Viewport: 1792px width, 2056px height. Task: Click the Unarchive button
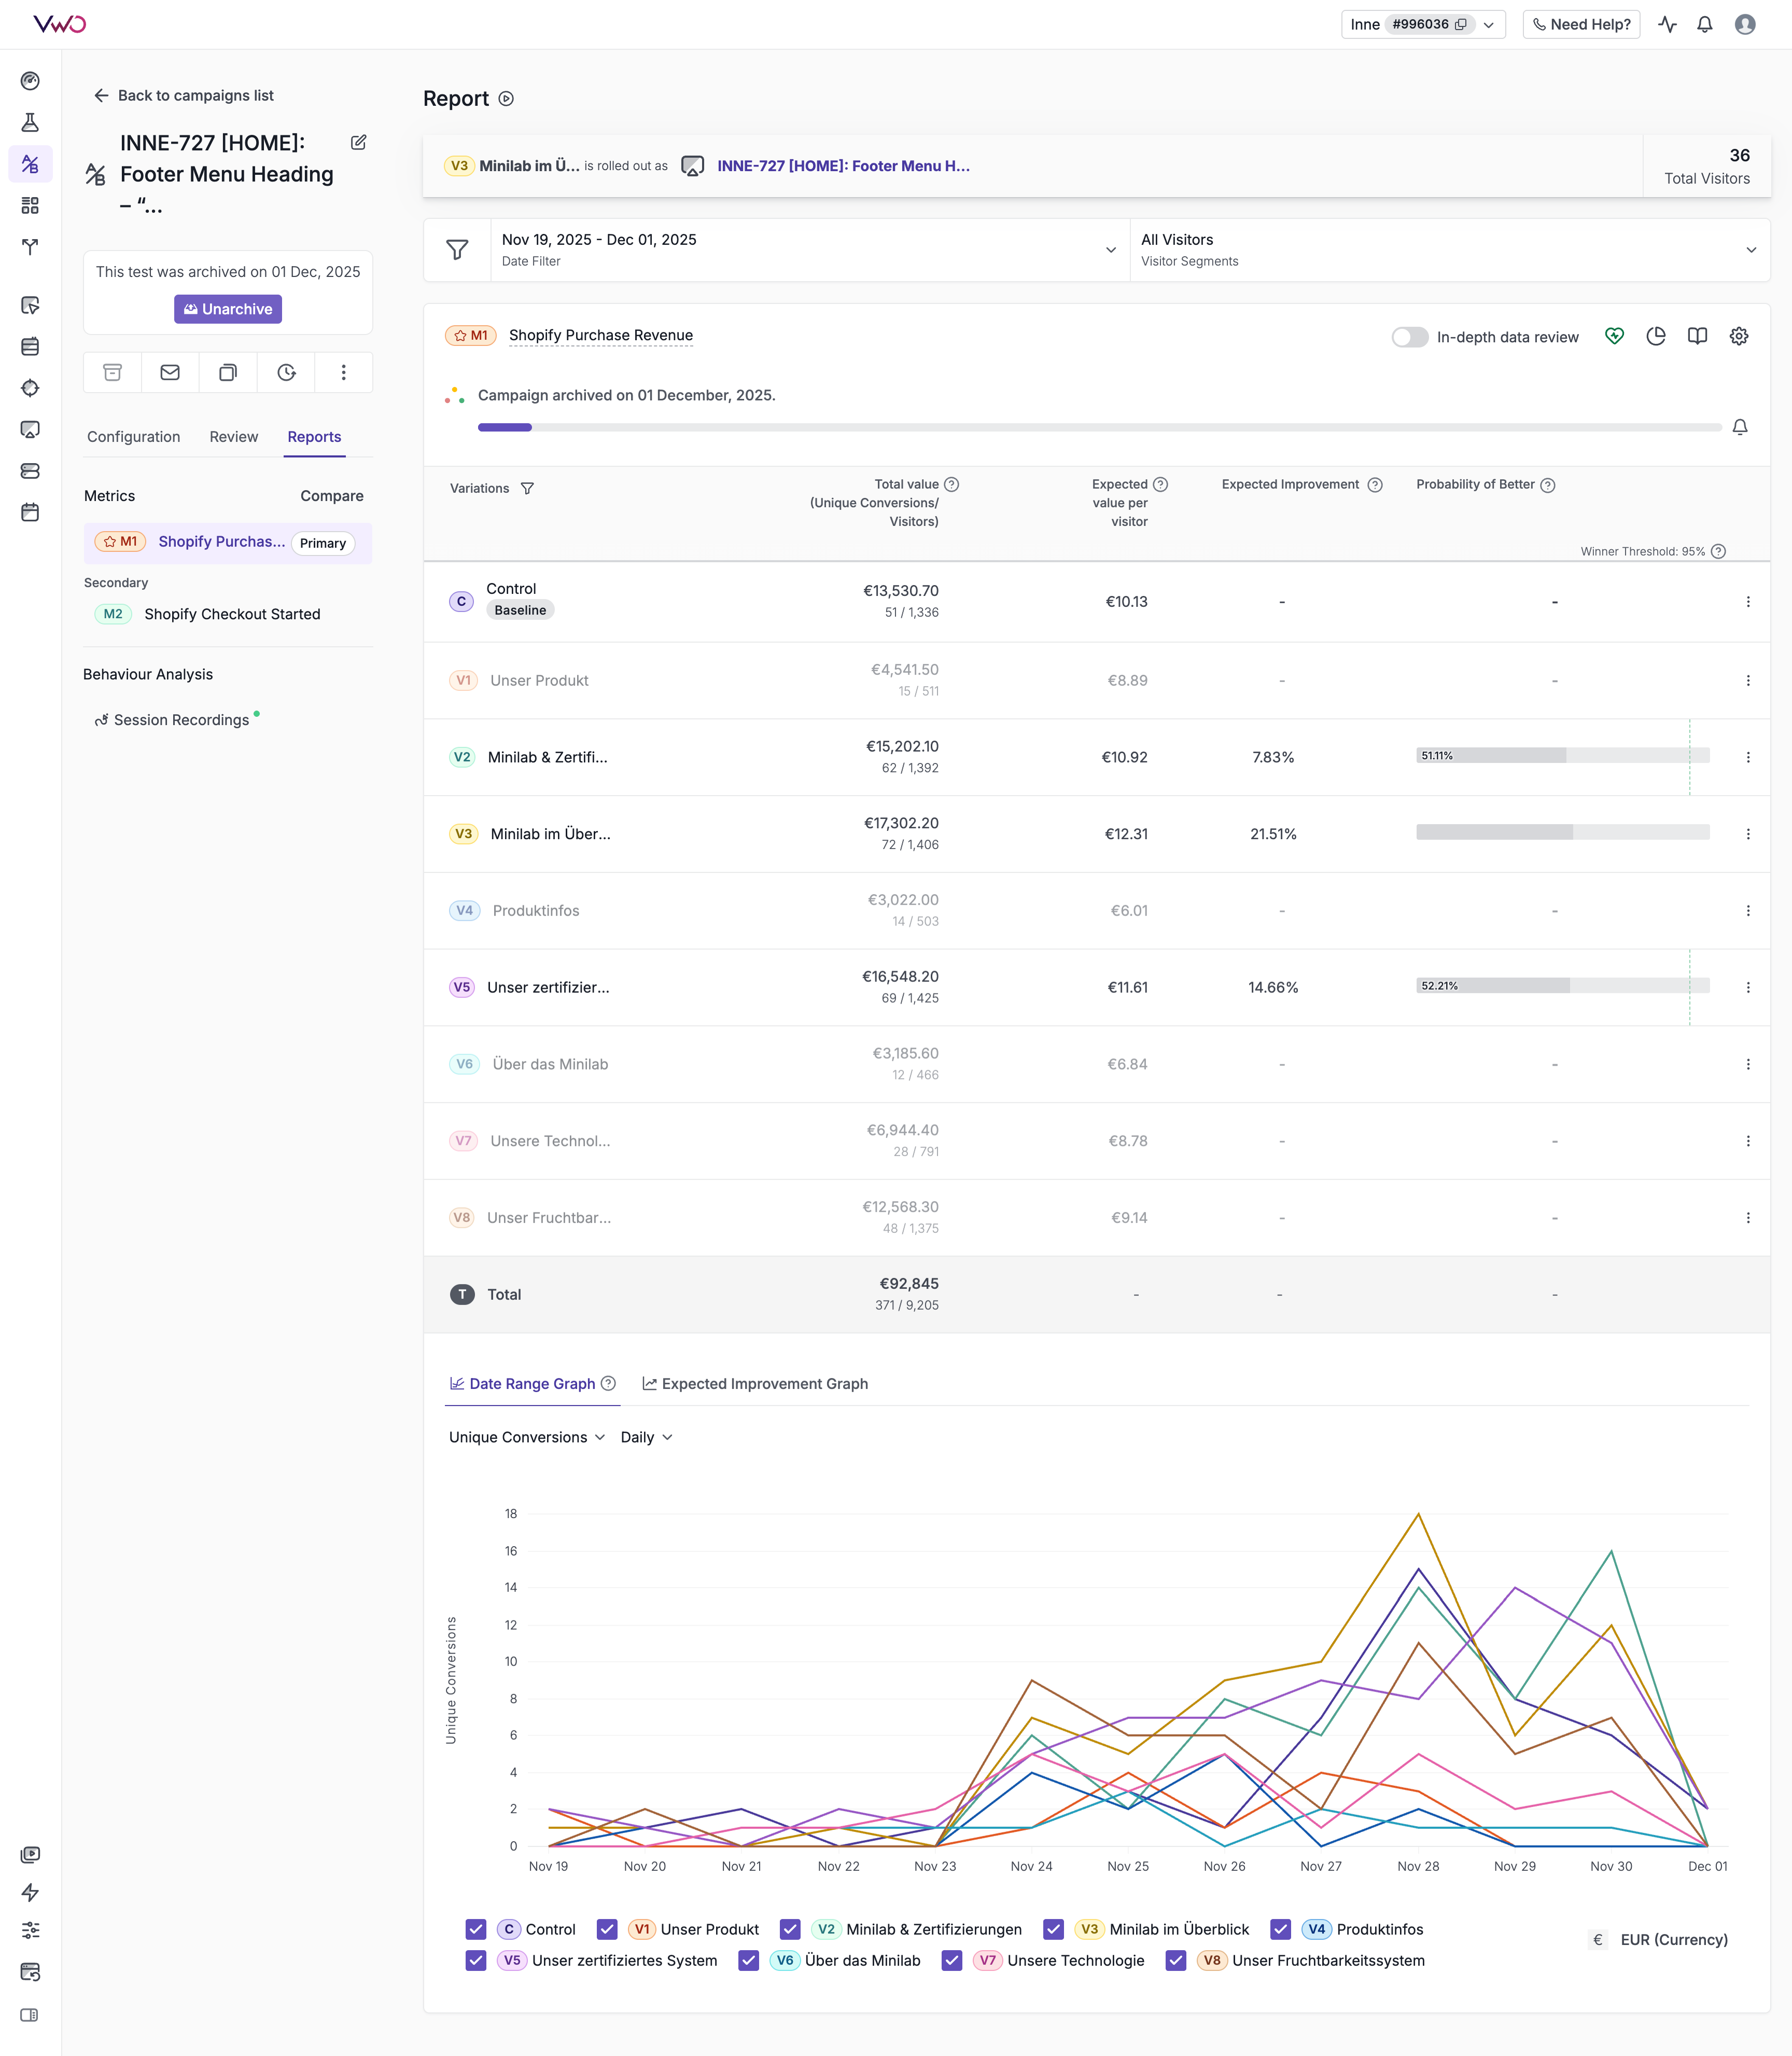point(228,309)
